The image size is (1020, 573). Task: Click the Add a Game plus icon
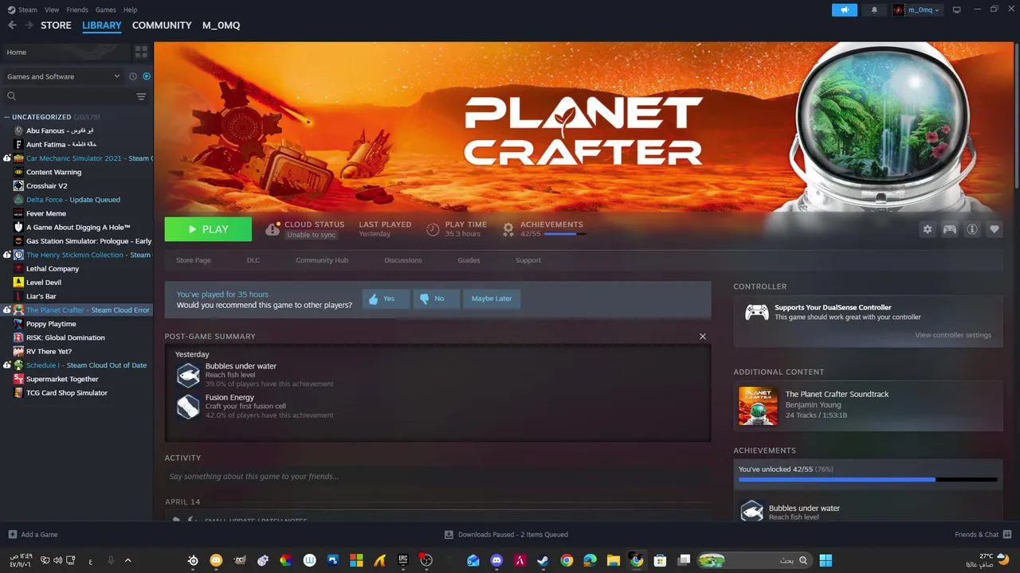(x=12, y=535)
